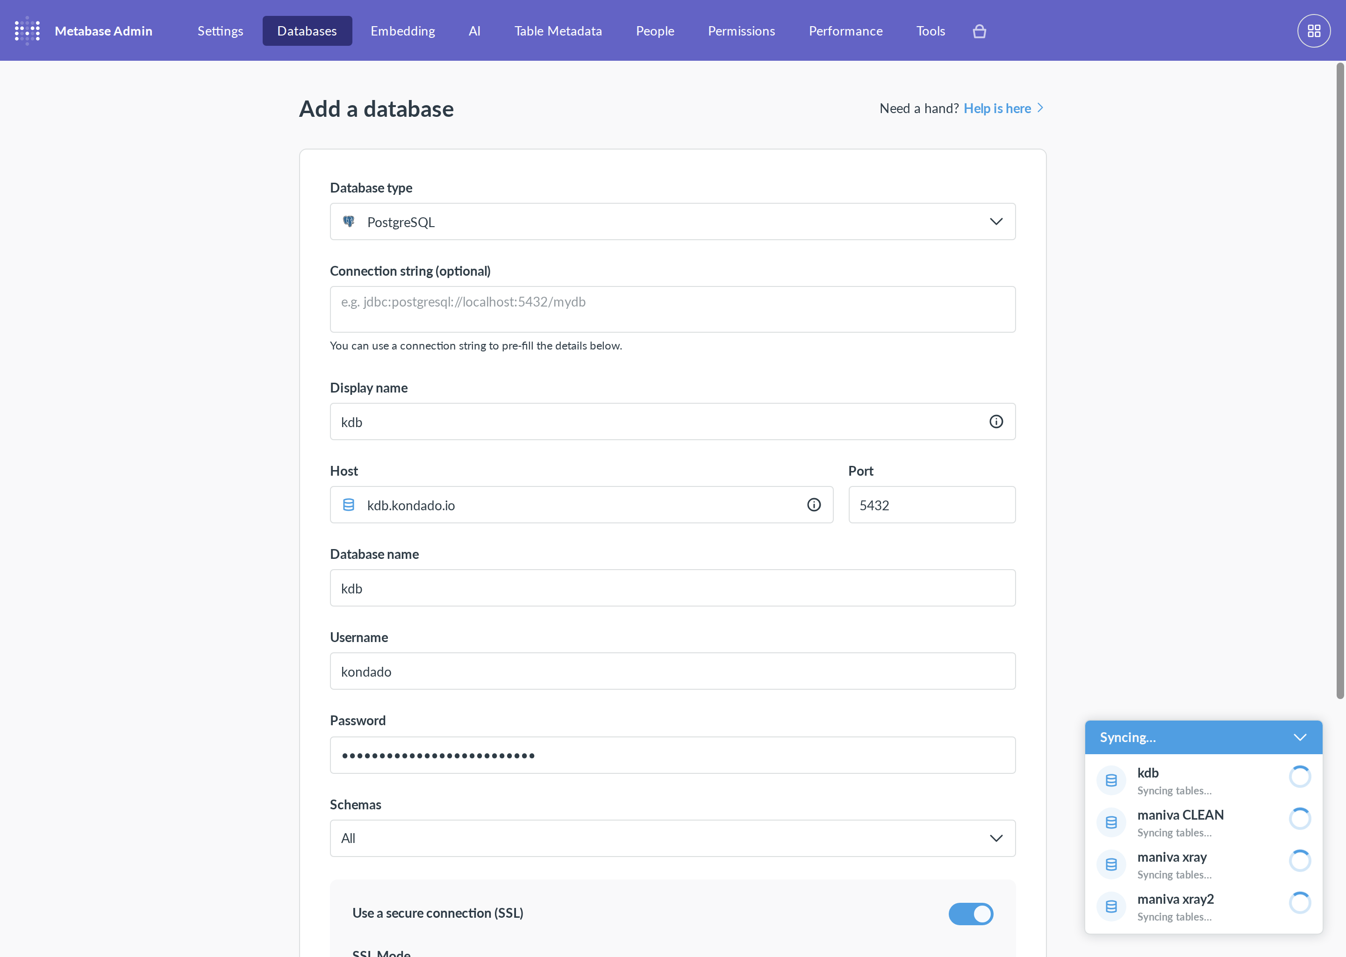Open the Settings admin tab

tap(220, 31)
